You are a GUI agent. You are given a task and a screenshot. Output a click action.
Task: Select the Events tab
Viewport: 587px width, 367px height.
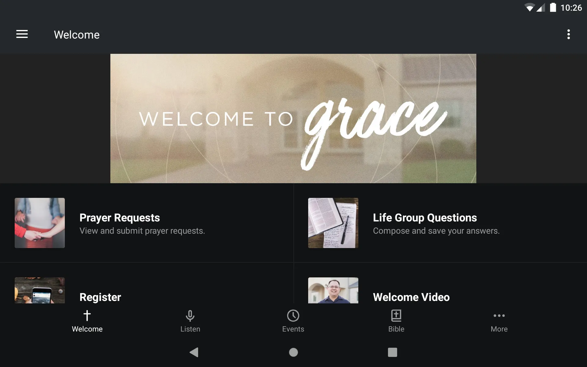click(293, 321)
